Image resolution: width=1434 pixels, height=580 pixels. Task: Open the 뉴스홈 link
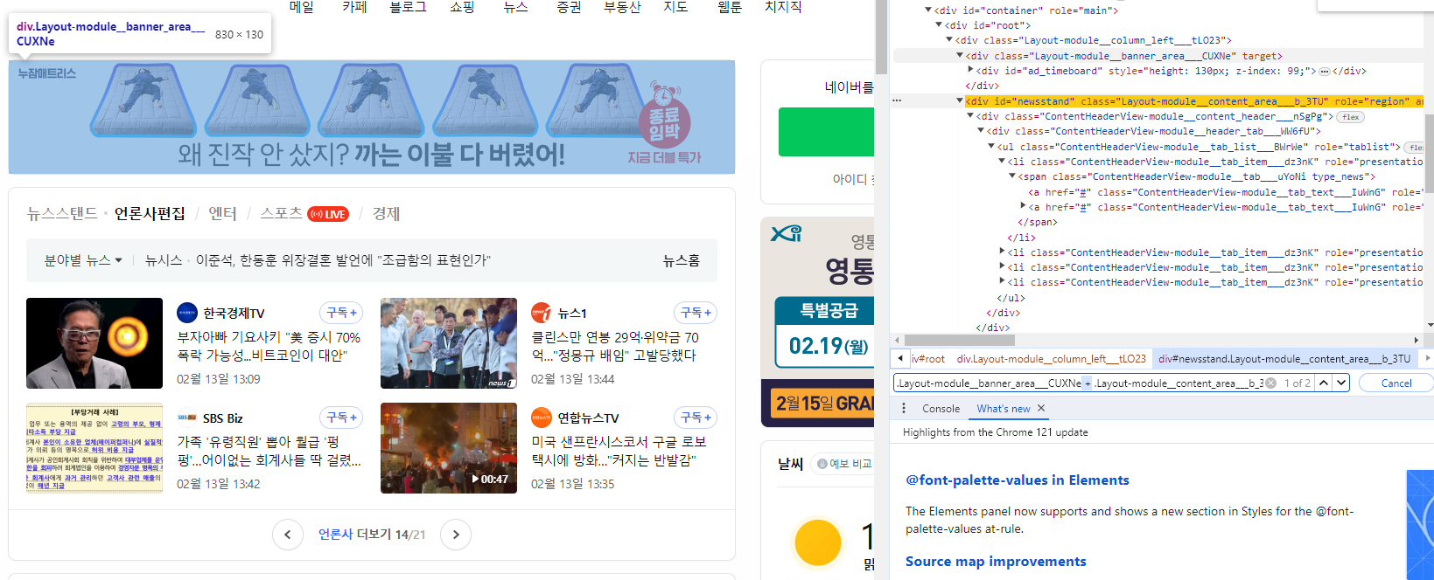[681, 260]
